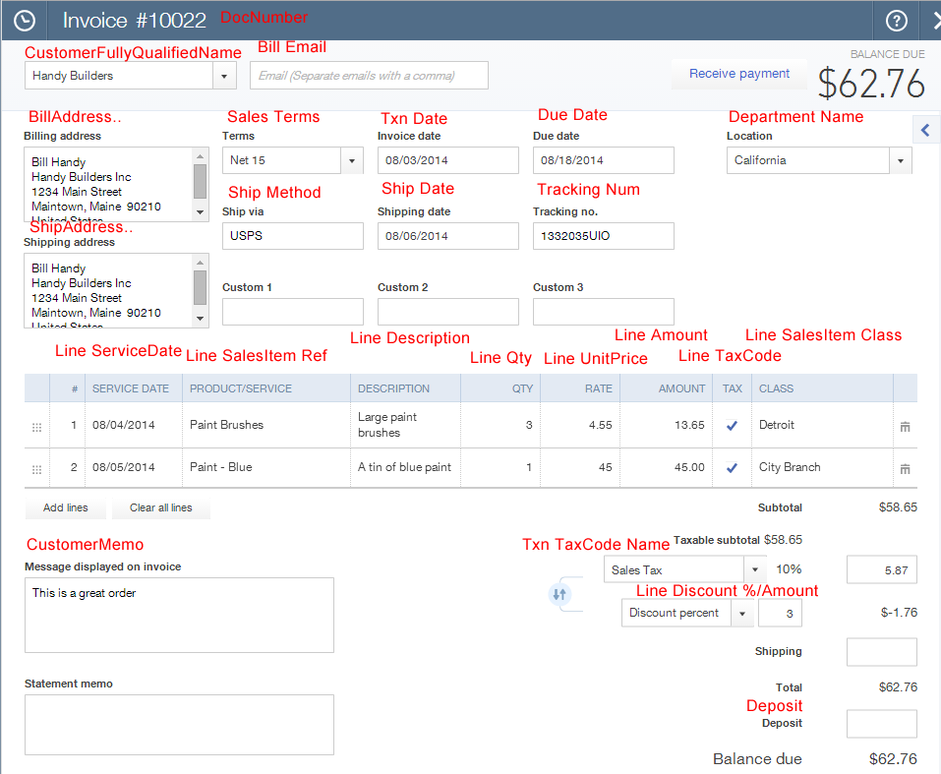This screenshot has height=774, width=941.
Task: Select the rate 4.55 cell
Action: 580,425
